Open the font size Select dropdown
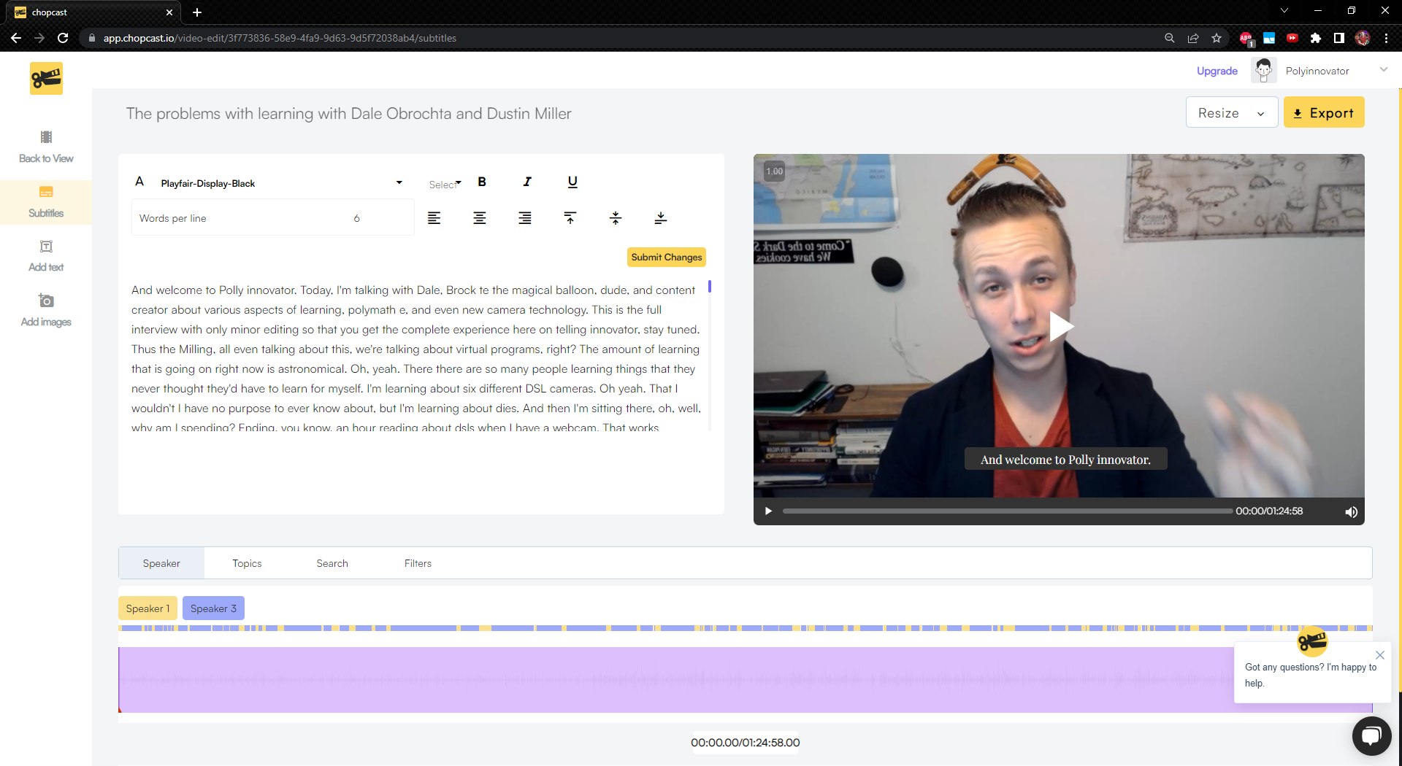Viewport: 1402px width, 766px height. pyautogui.click(x=445, y=184)
